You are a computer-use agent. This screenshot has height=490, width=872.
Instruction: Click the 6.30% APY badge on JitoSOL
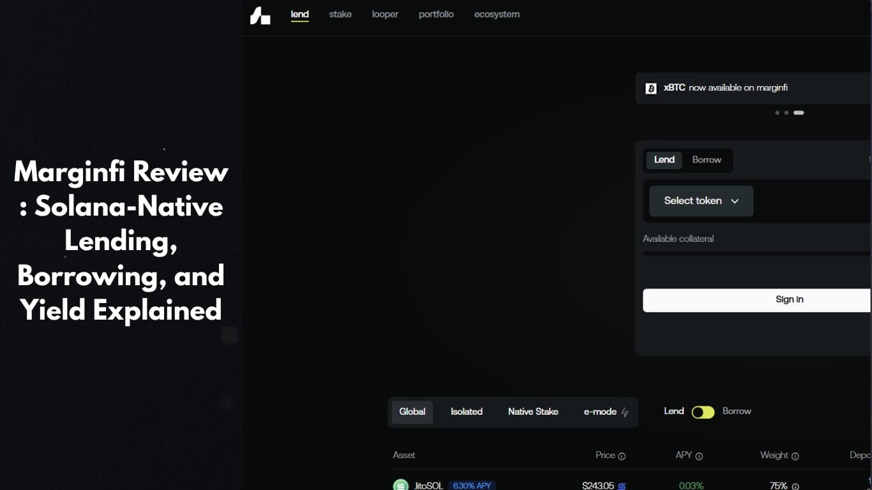coord(472,486)
